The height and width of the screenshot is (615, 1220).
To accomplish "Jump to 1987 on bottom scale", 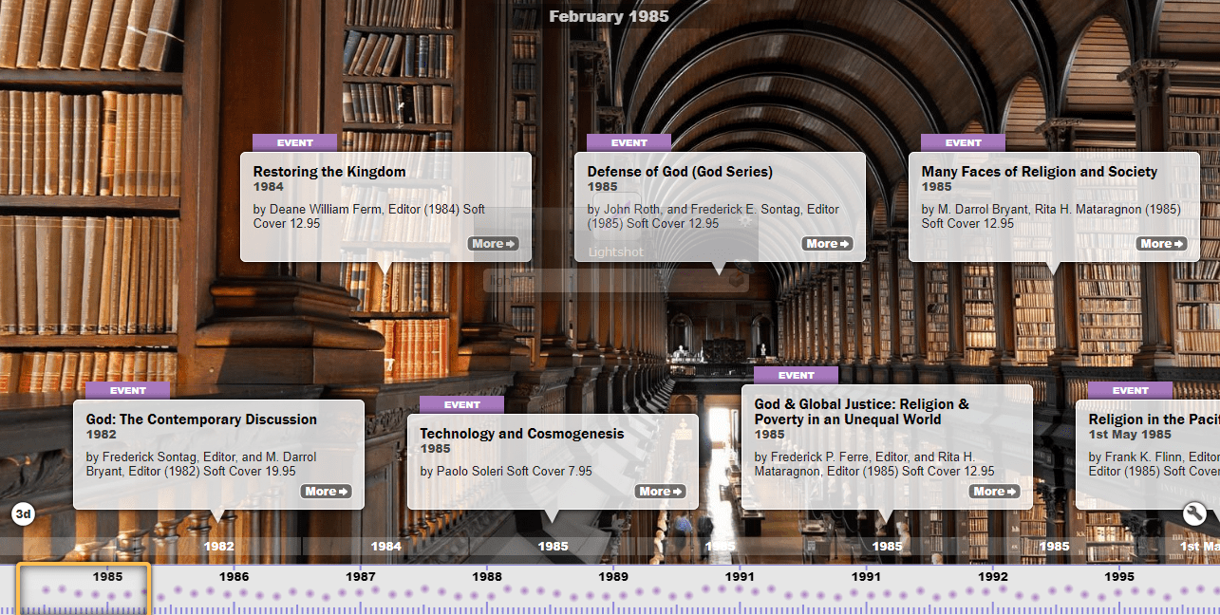I will coord(361,576).
